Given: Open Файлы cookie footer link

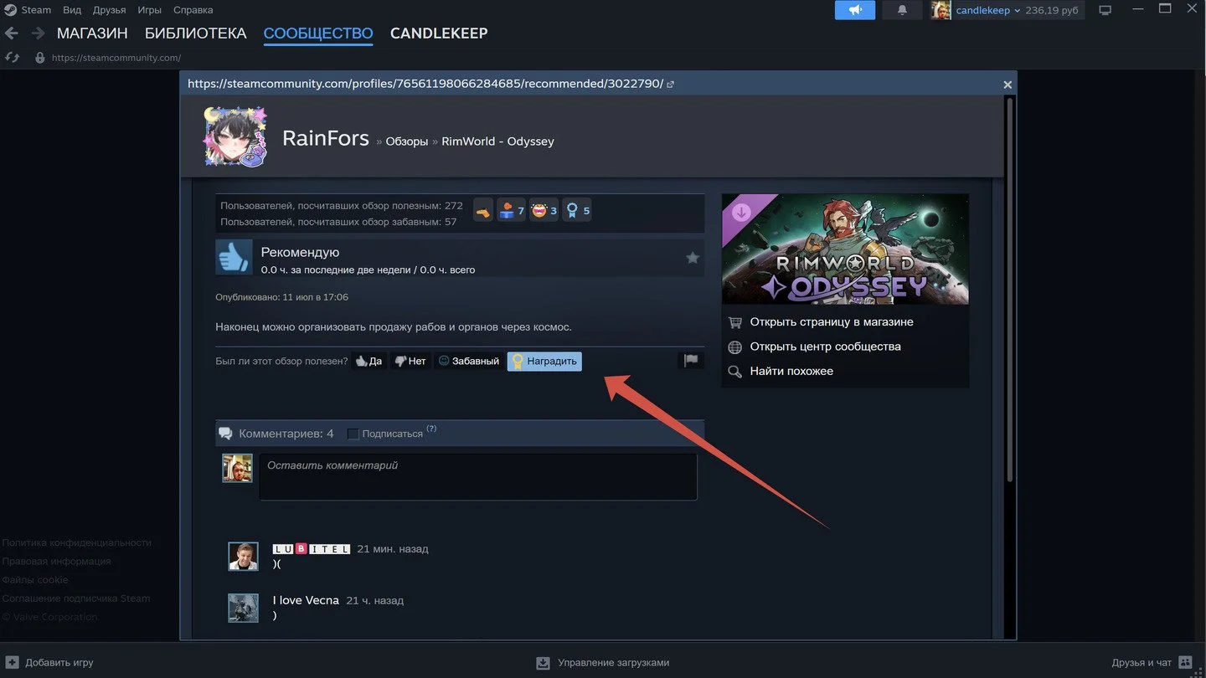Looking at the screenshot, I should click(35, 579).
